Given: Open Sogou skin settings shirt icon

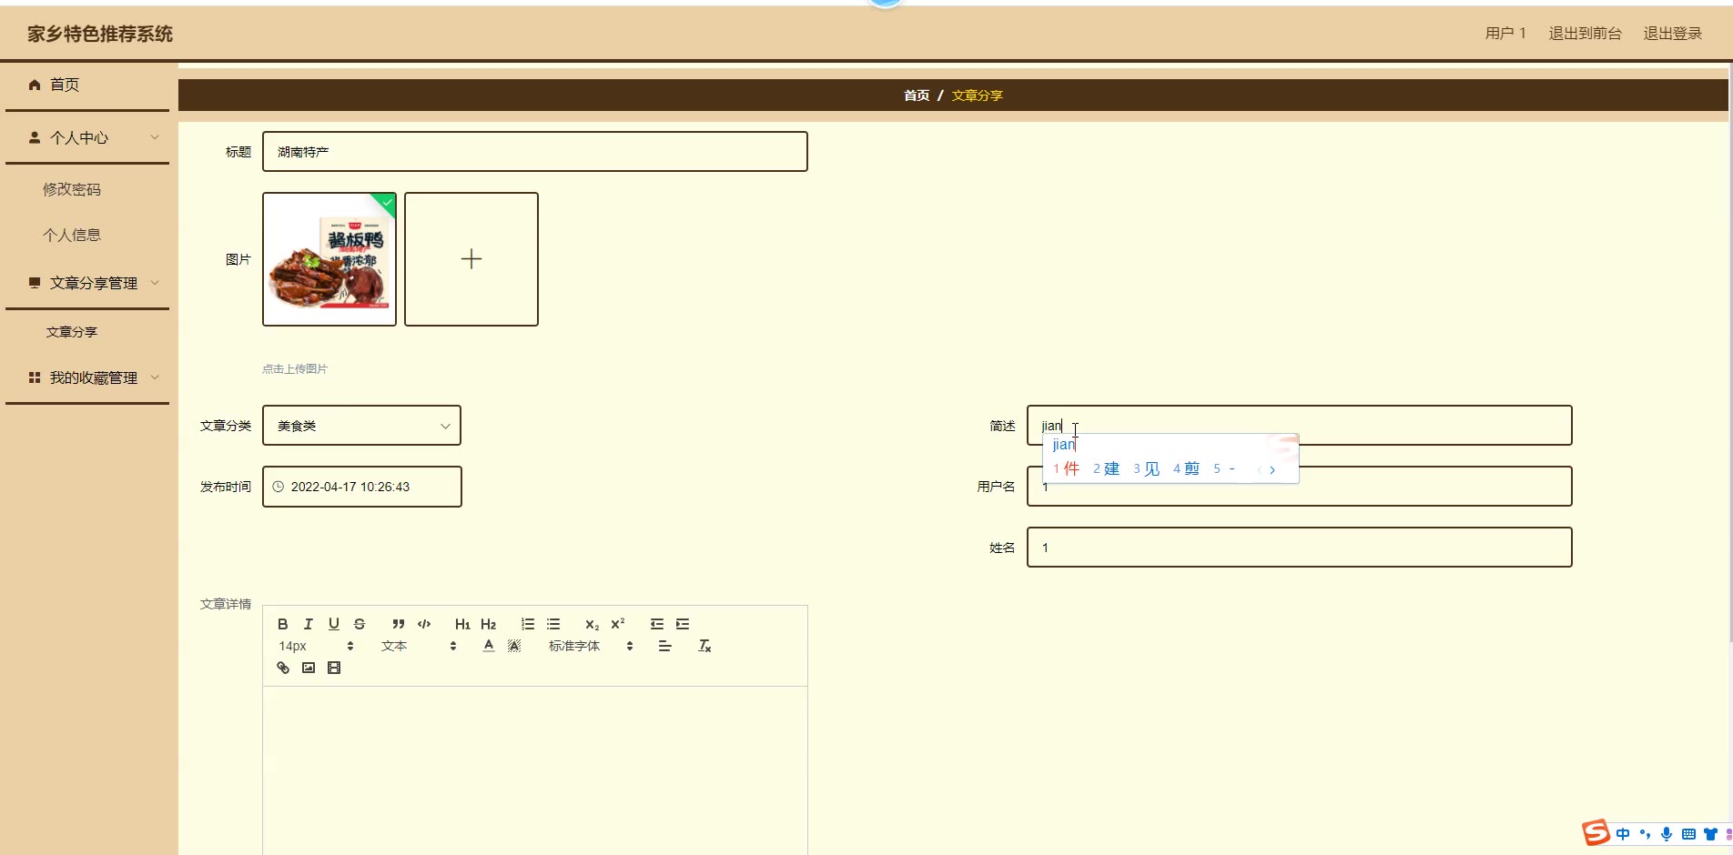Looking at the screenshot, I should click(x=1710, y=834).
